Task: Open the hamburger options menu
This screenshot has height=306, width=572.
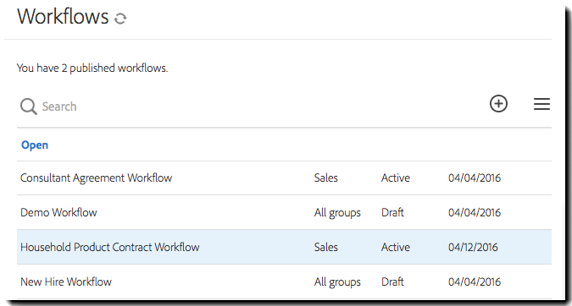Action: (541, 104)
